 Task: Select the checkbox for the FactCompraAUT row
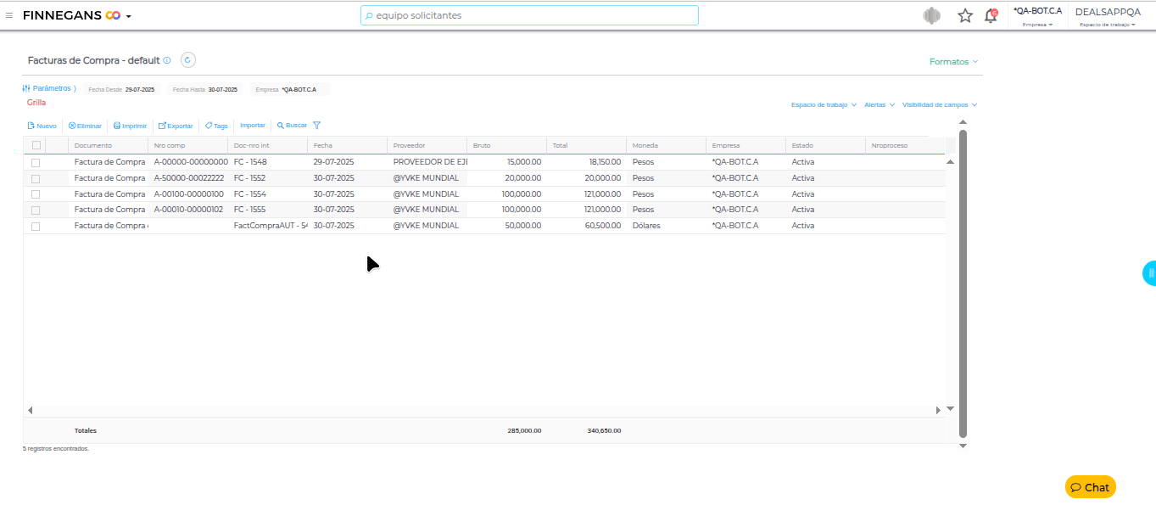[36, 227]
